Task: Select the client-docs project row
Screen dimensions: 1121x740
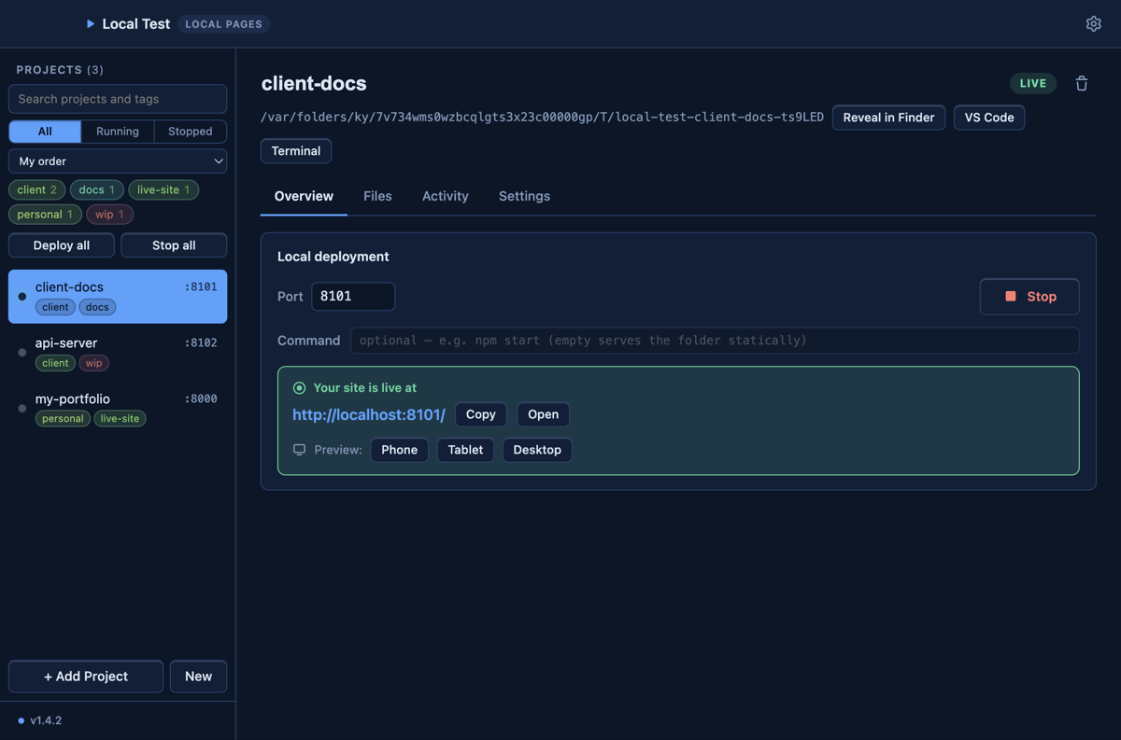Action: [118, 297]
